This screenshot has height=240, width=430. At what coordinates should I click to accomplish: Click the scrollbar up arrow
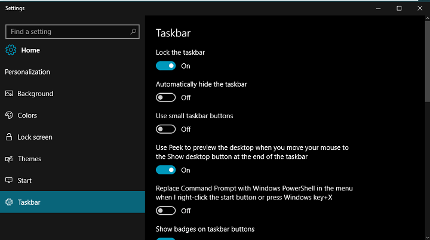tap(428, 18)
